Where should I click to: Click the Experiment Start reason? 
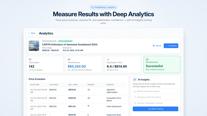(x=114, y=115)
